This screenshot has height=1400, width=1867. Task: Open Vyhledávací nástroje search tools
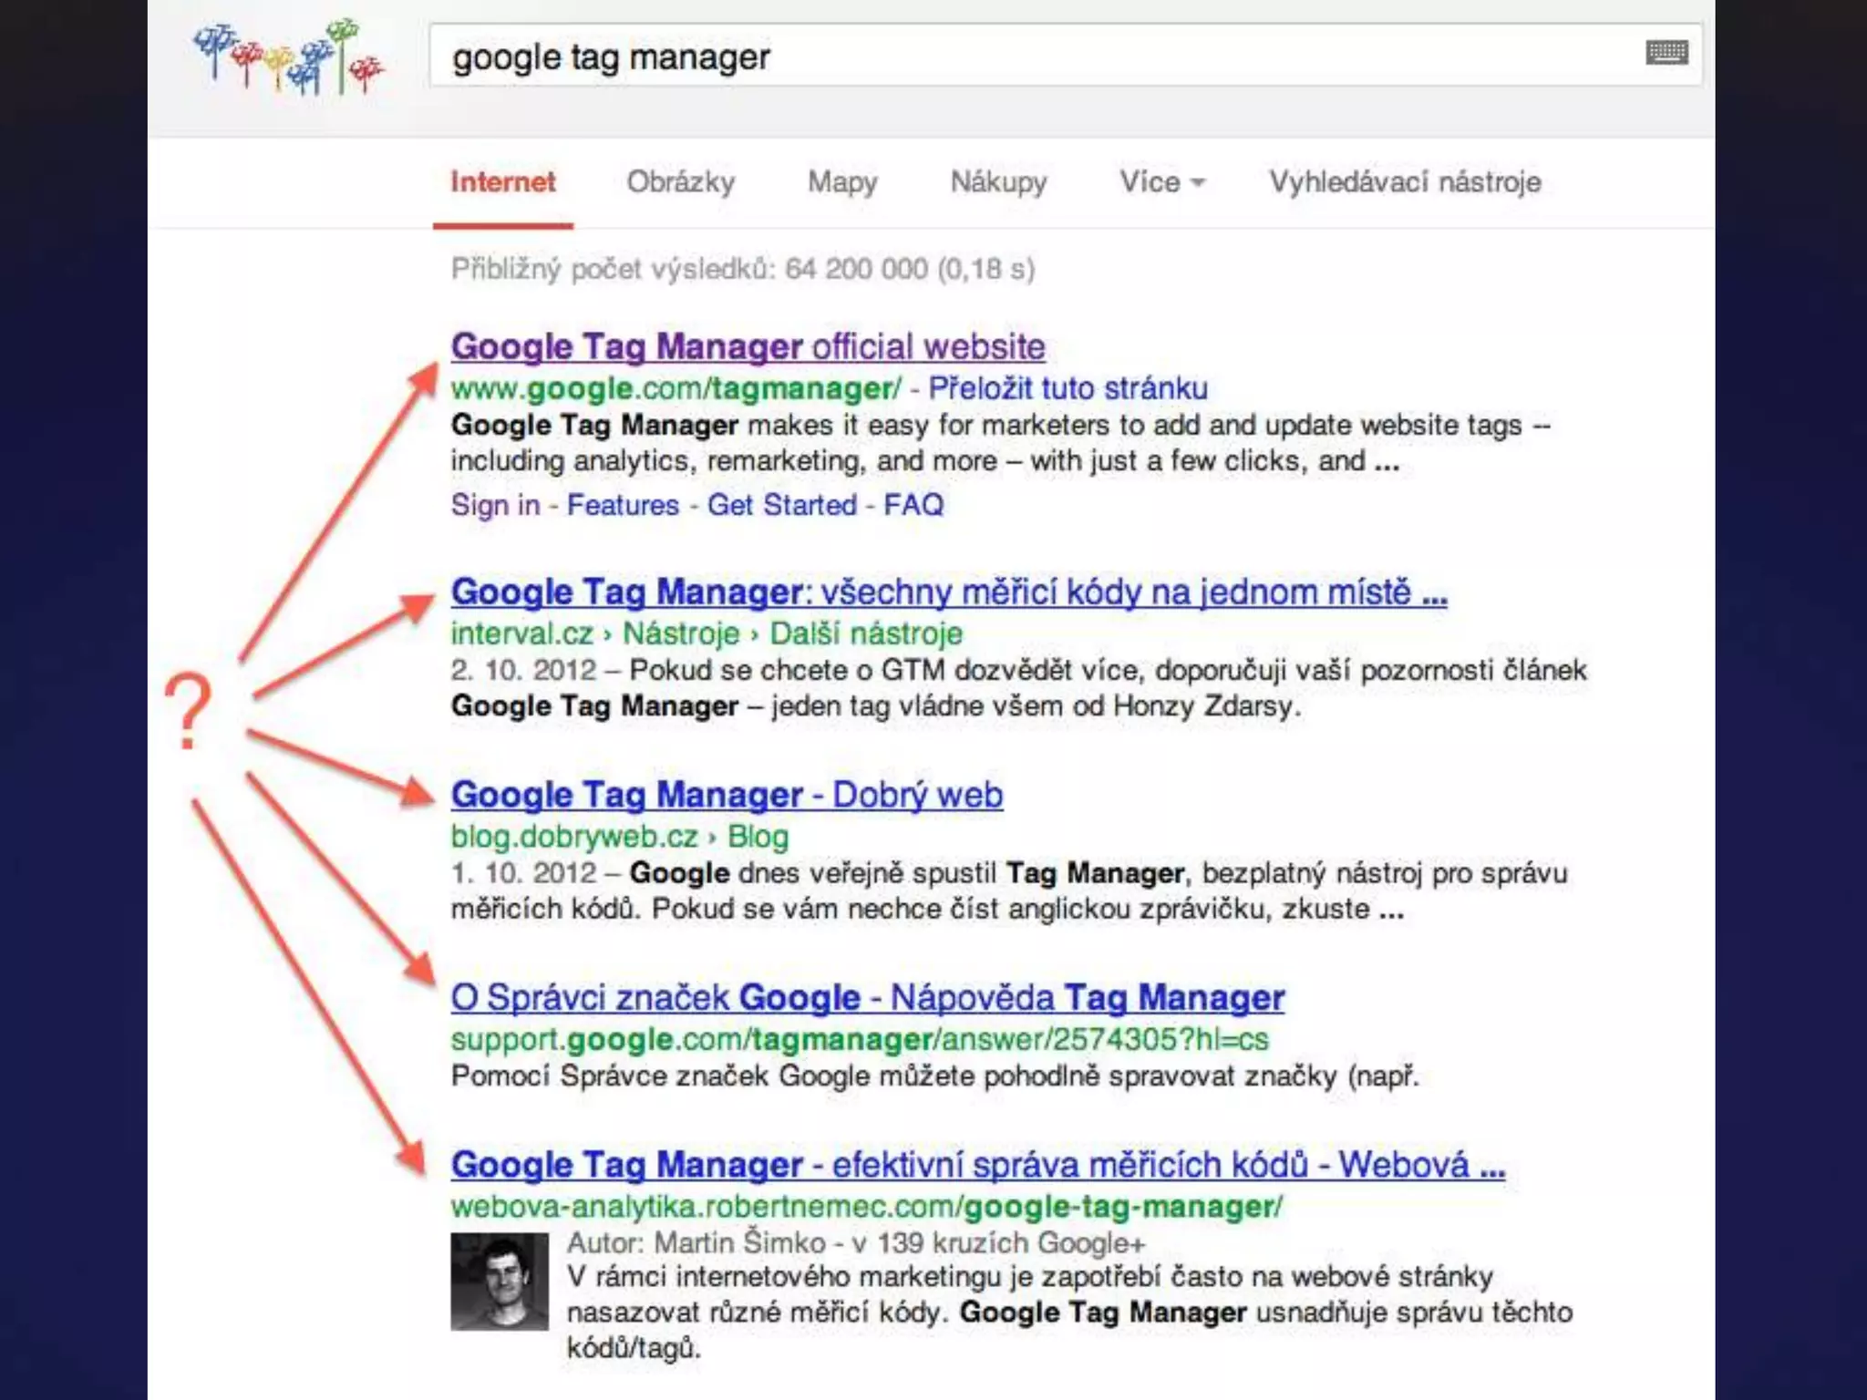coord(1405,181)
